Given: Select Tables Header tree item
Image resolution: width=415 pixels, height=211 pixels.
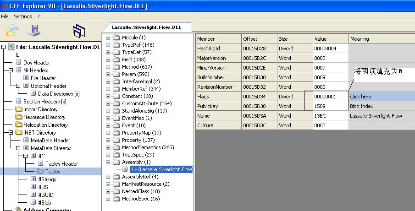Looking at the screenshot, I should pos(61,164).
